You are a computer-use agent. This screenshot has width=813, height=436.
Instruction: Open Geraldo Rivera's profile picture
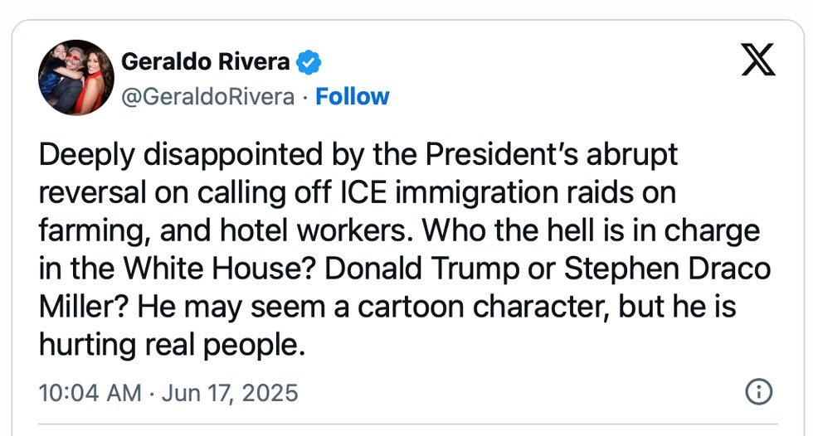[76, 78]
